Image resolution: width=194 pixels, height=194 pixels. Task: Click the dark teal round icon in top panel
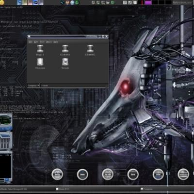pos(63,2)
